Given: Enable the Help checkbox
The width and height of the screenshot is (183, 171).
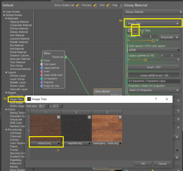Looking at the screenshot, I should 121,5.
